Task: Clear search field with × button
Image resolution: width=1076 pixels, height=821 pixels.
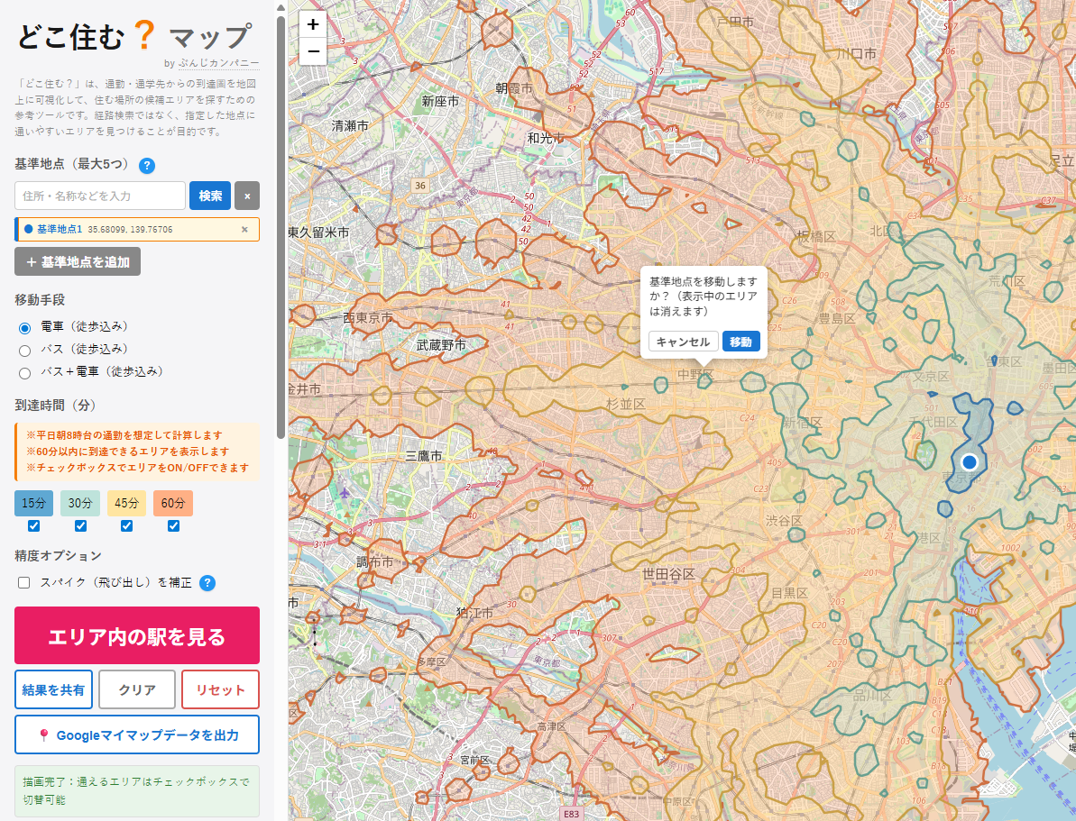Action: (247, 196)
